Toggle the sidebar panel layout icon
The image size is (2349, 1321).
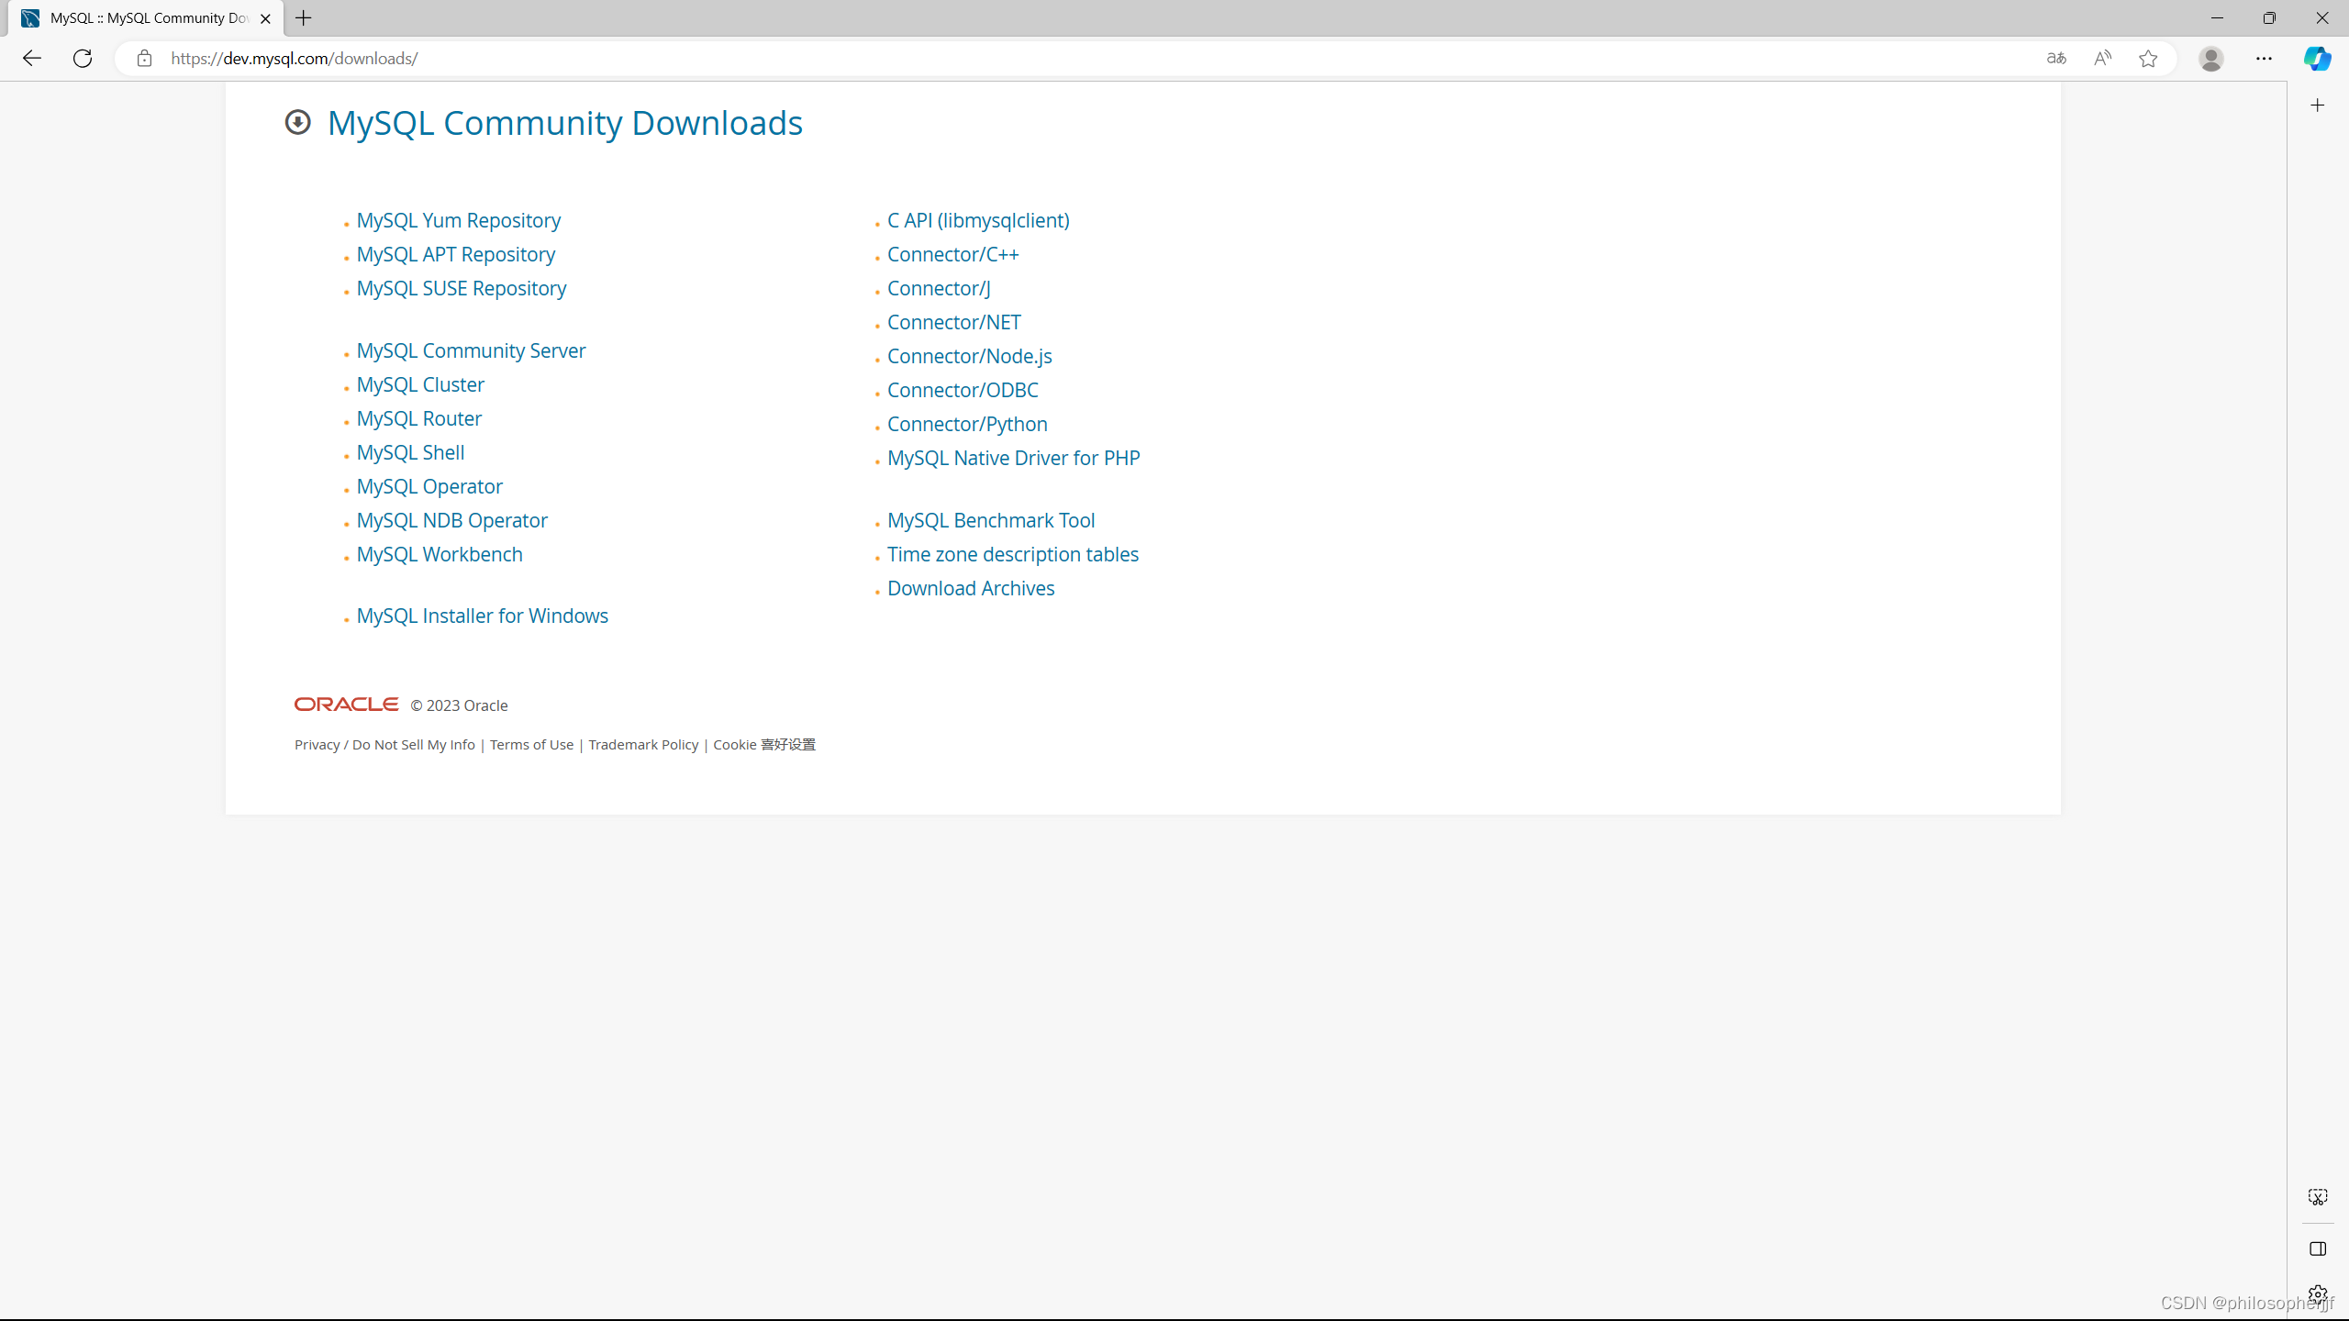coord(2318,1249)
